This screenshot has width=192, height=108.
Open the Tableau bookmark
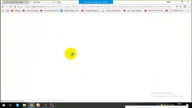click(16, 11)
